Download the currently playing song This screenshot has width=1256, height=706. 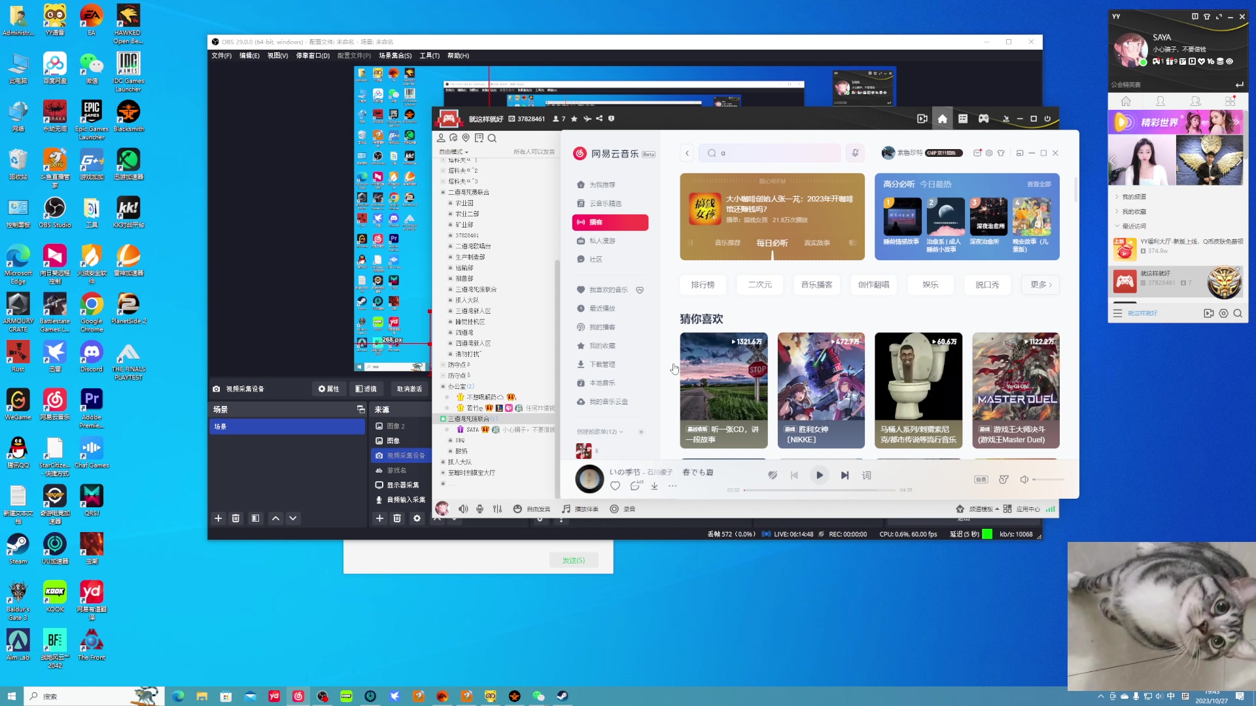click(x=654, y=486)
